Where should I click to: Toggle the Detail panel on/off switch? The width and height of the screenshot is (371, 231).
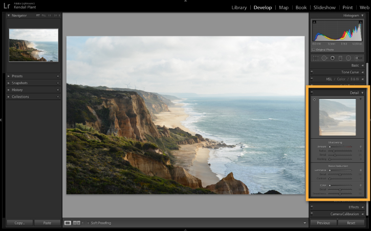[x=312, y=93]
